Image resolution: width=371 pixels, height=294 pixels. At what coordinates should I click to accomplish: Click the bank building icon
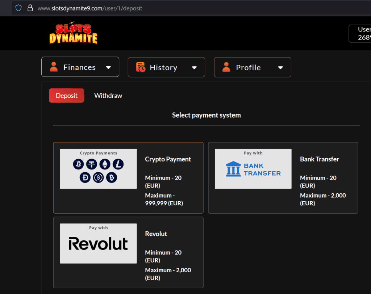pyautogui.click(x=233, y=169)
